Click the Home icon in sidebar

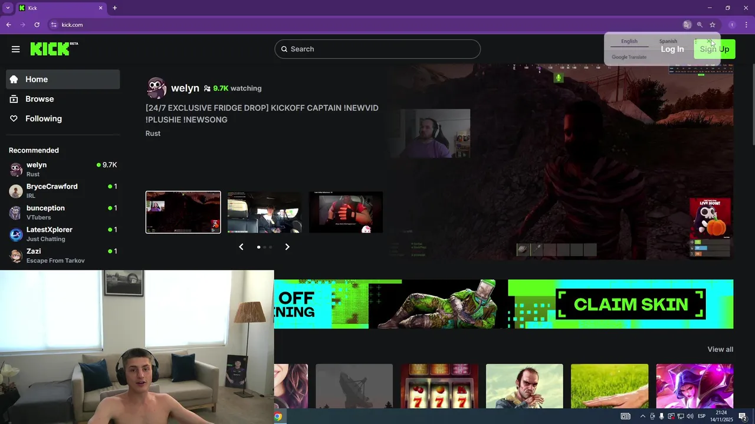click(14, 79)
